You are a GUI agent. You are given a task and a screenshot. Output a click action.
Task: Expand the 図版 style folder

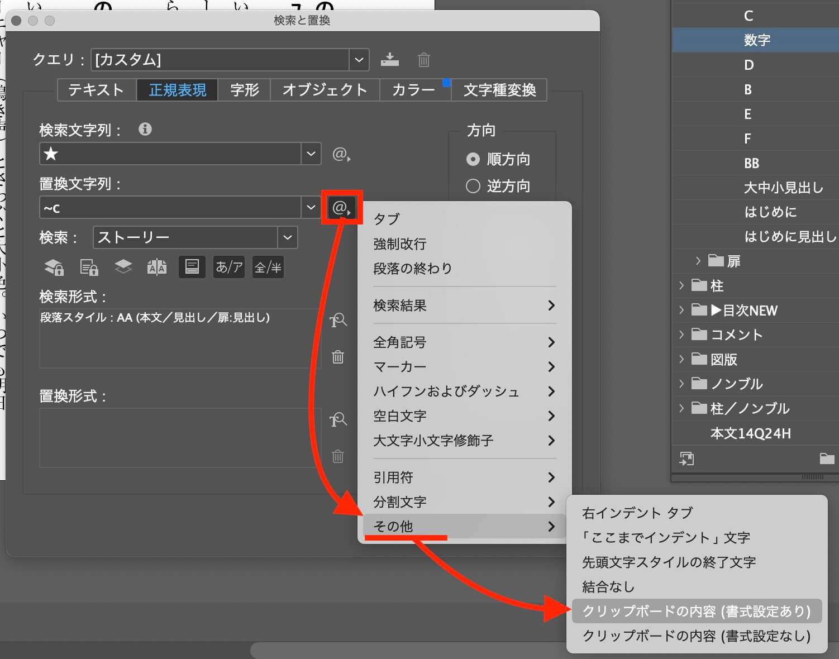[x=681, y=359]
